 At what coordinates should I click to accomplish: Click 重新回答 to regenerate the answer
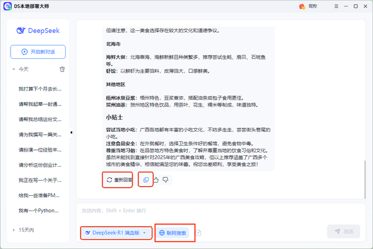(119, 180)
